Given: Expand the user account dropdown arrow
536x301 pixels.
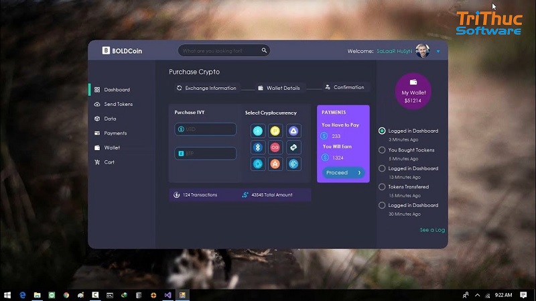Looking at the screenshot, I should [438, 51].
